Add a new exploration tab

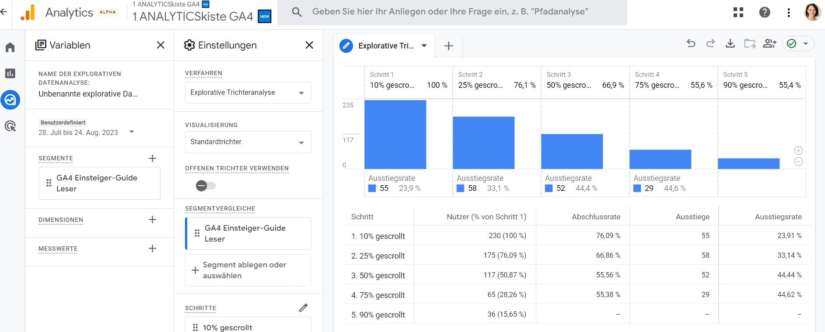coord(448,46)
